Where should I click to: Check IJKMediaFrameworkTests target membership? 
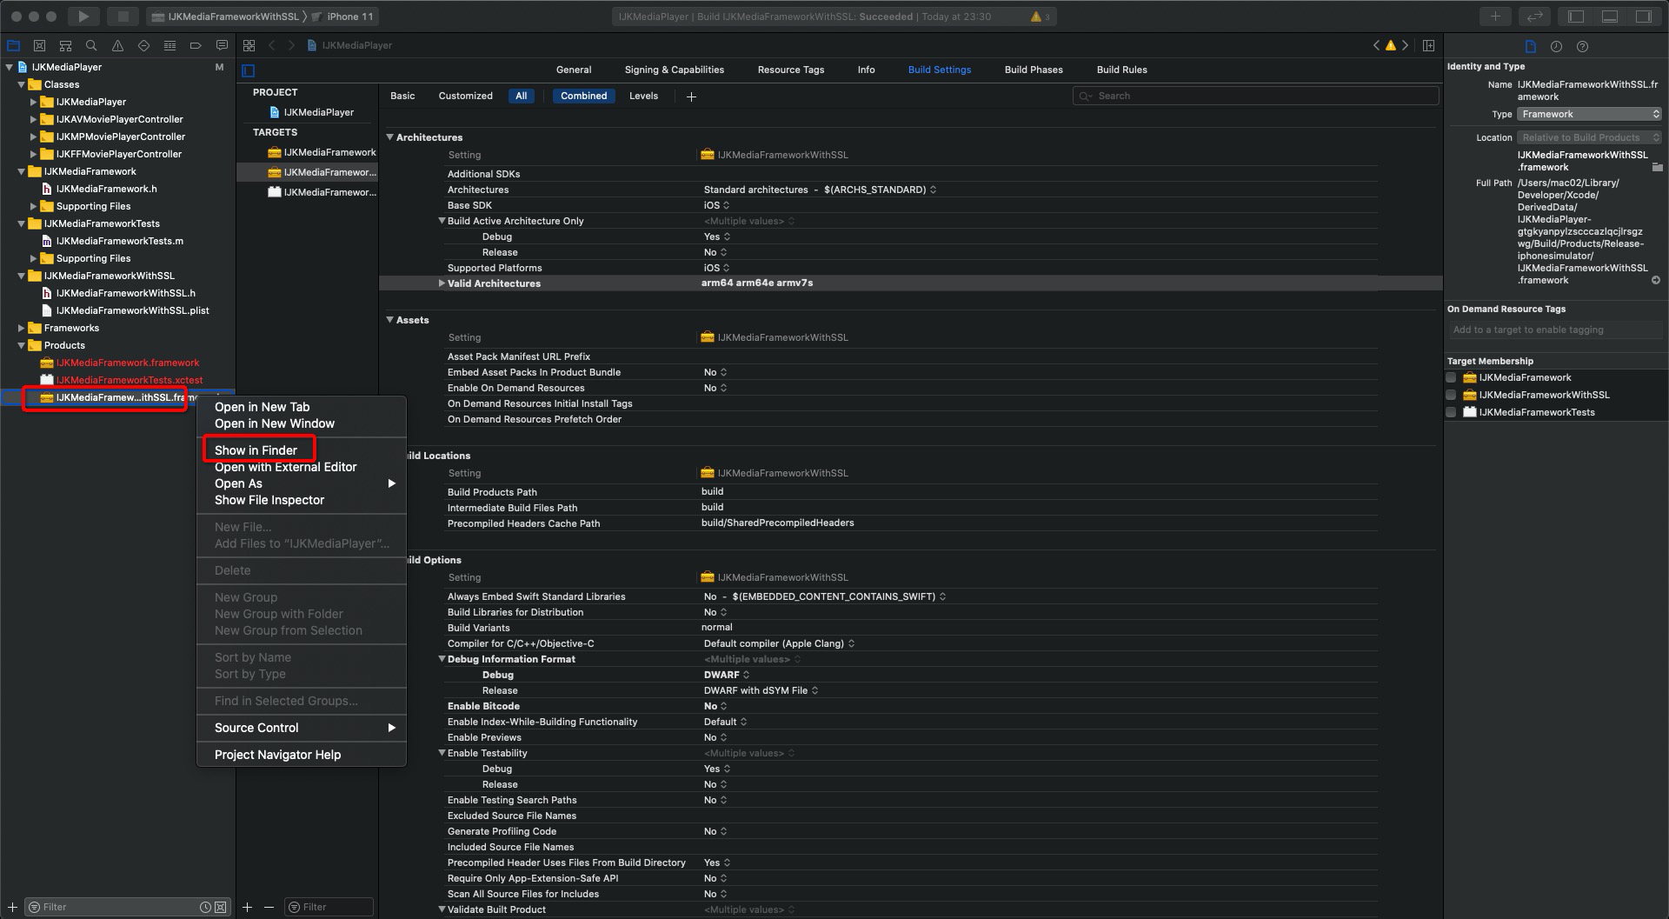[1451, 412]
